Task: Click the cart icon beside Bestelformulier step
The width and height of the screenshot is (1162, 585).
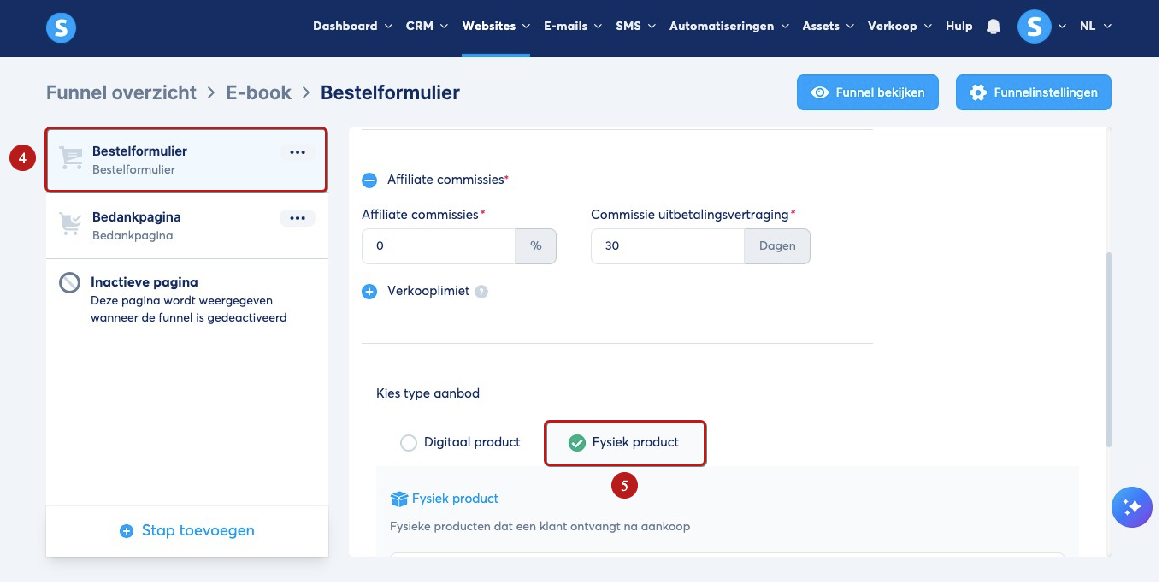Action: 72,158
